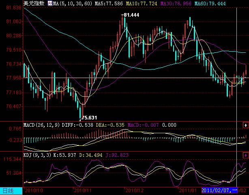Click the 0.765 MACD axis label
The width and height of the screenshot is (249, 195).
tap(15, 128)
